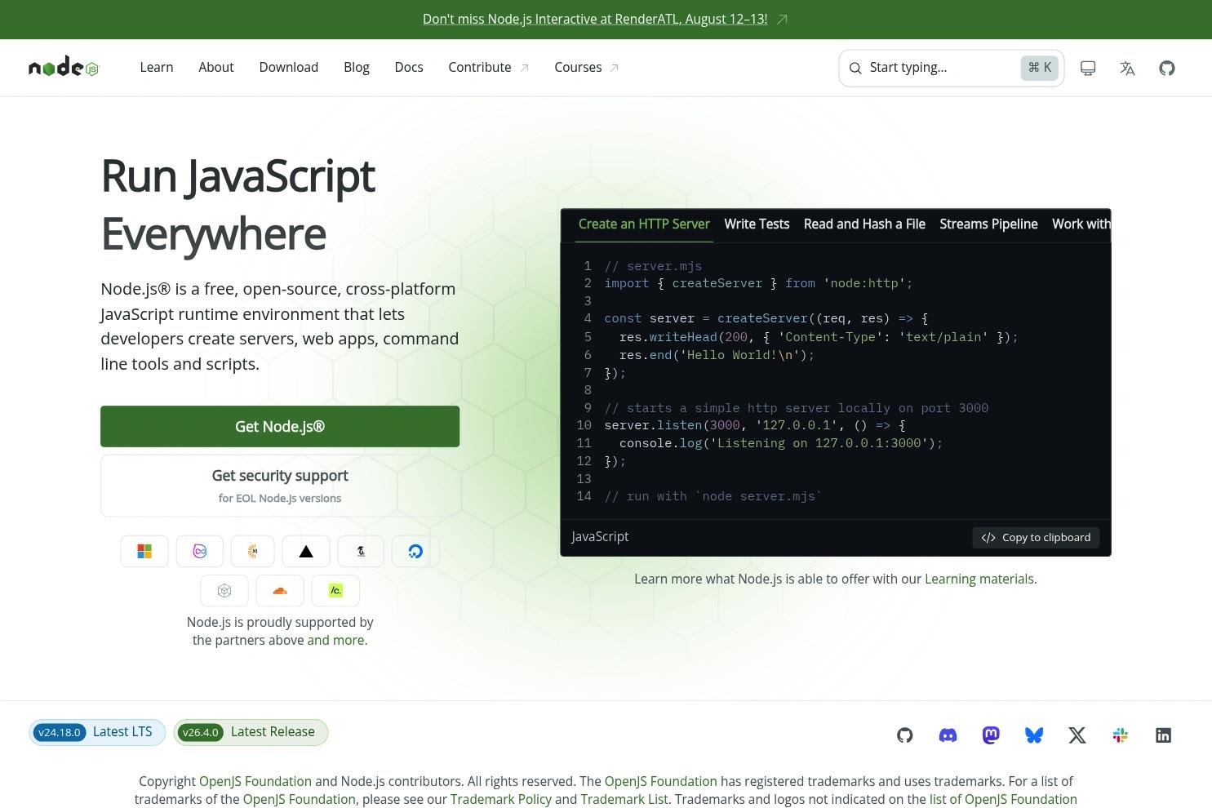Open the Mastodon footer icon

pyautogui.click(x=991, y=735)
